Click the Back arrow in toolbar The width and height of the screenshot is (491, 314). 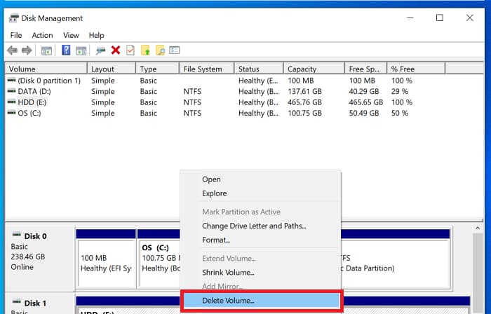pos(12,50)
